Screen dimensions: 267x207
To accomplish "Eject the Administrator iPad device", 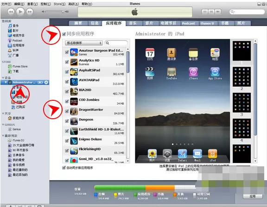I will 46,82.
